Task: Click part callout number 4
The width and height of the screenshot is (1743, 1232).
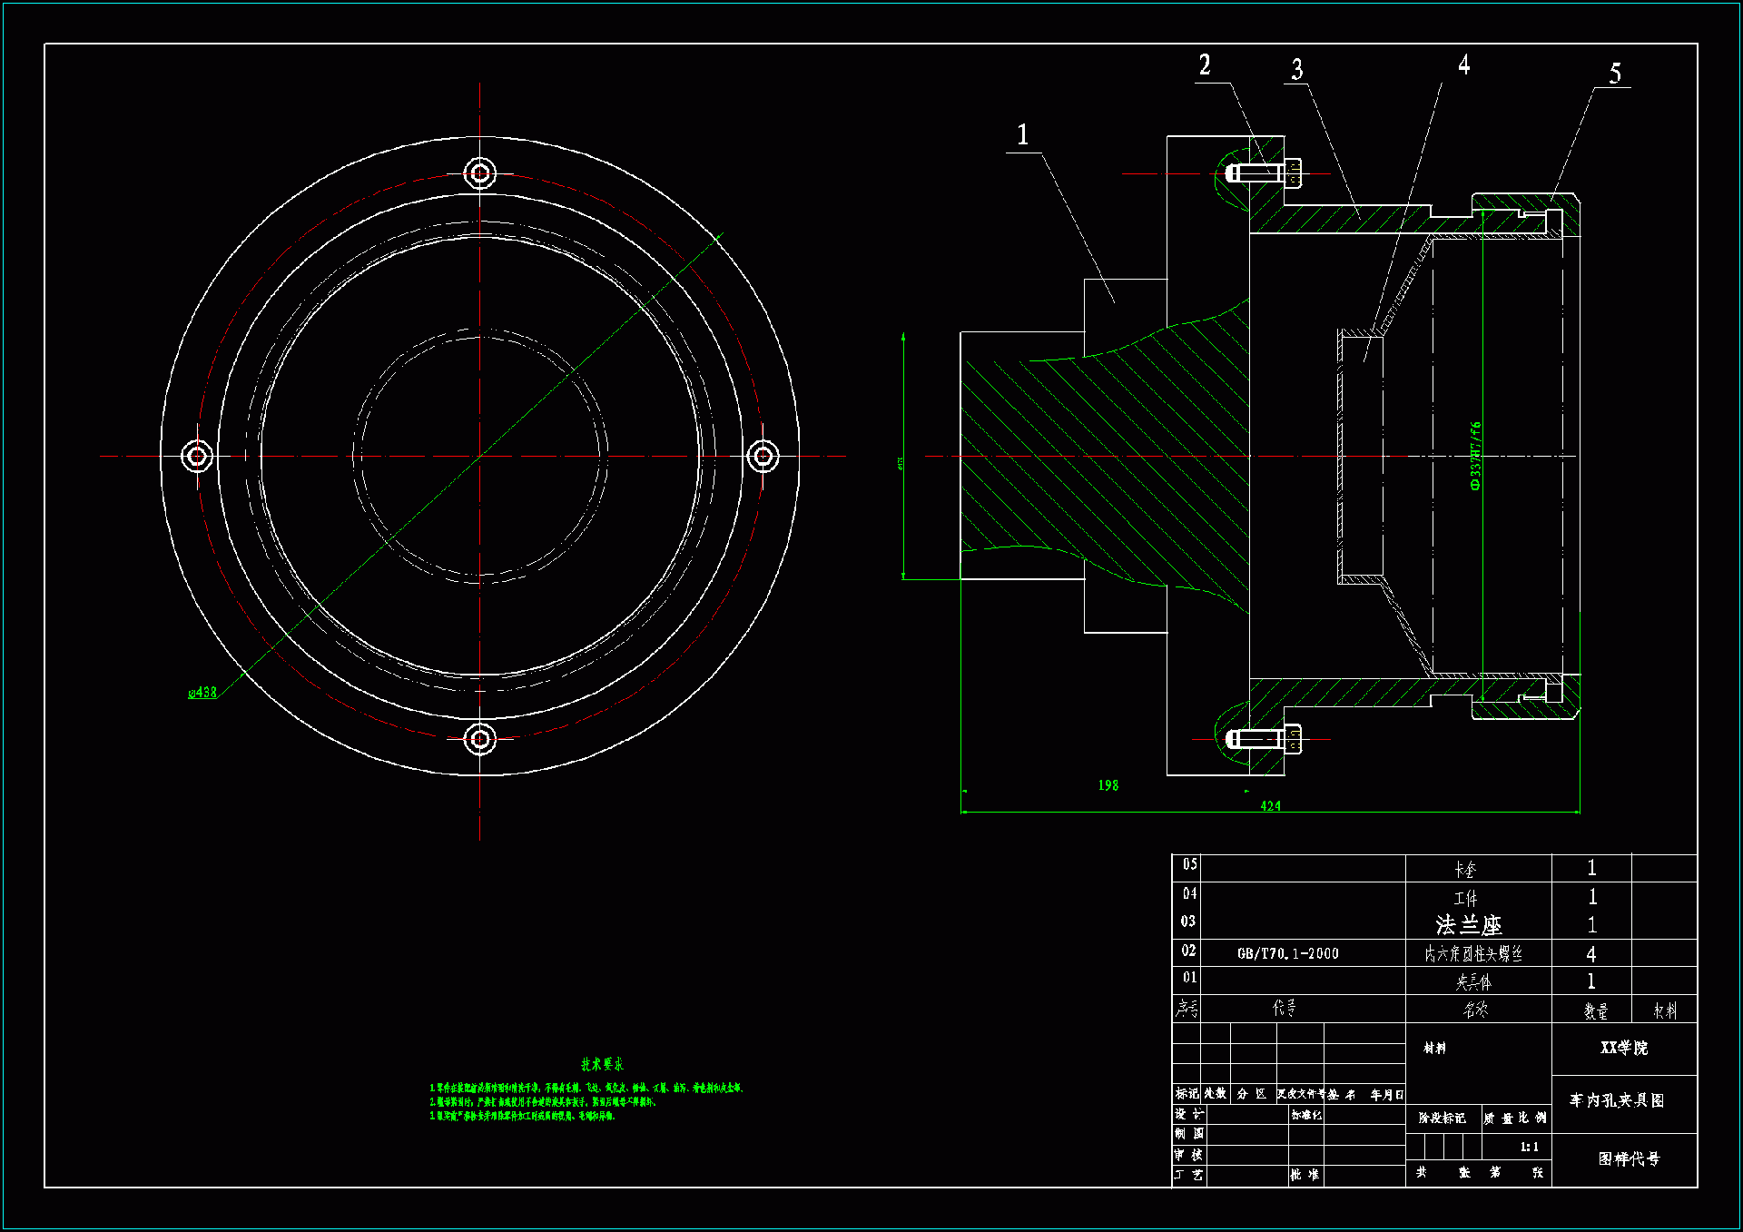Action: (1464, 64)
